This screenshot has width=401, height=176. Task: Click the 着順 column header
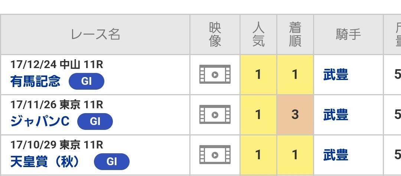(295, 35)
